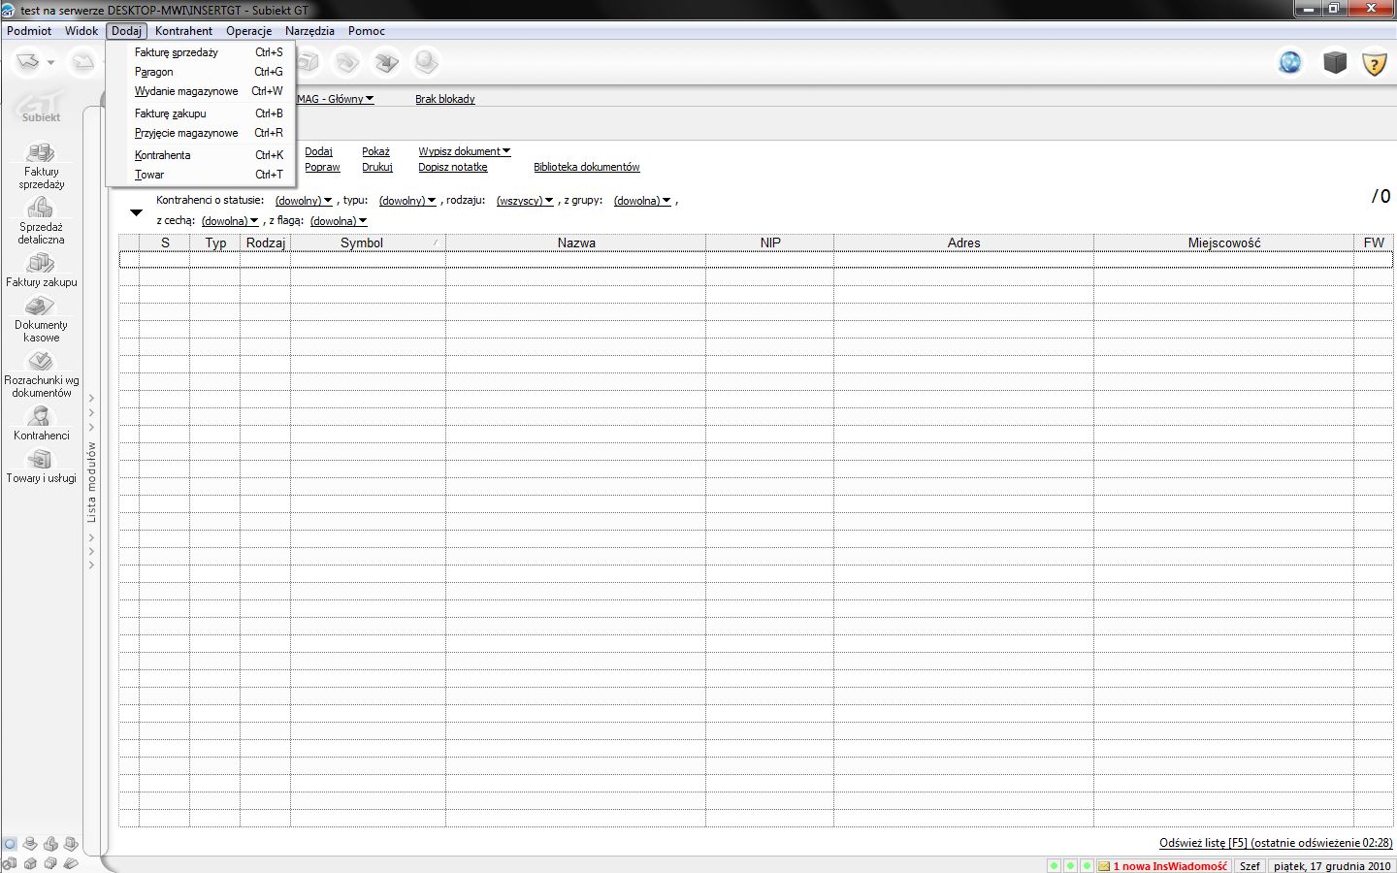The image size is (1397, 873).
Task: Click the Dopisz notatkę link
Action: pyautogui.click(x=453, y=167)
